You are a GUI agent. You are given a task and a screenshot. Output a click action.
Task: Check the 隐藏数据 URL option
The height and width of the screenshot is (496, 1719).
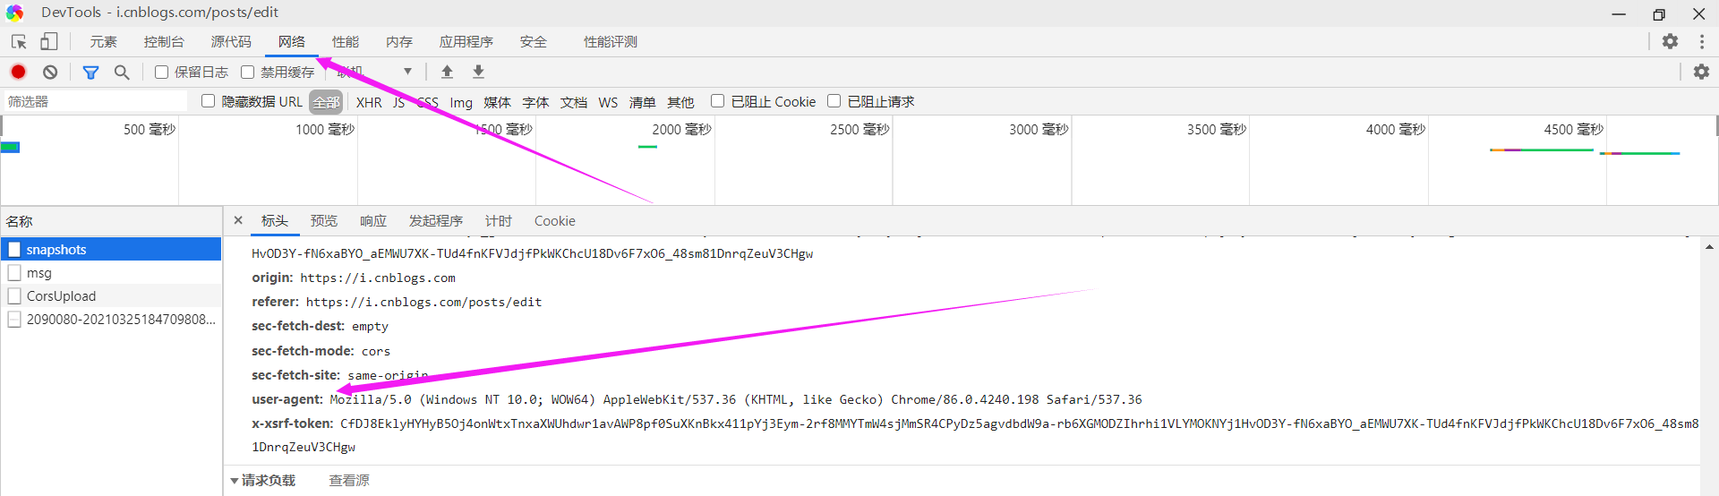(x=209, y=101)
